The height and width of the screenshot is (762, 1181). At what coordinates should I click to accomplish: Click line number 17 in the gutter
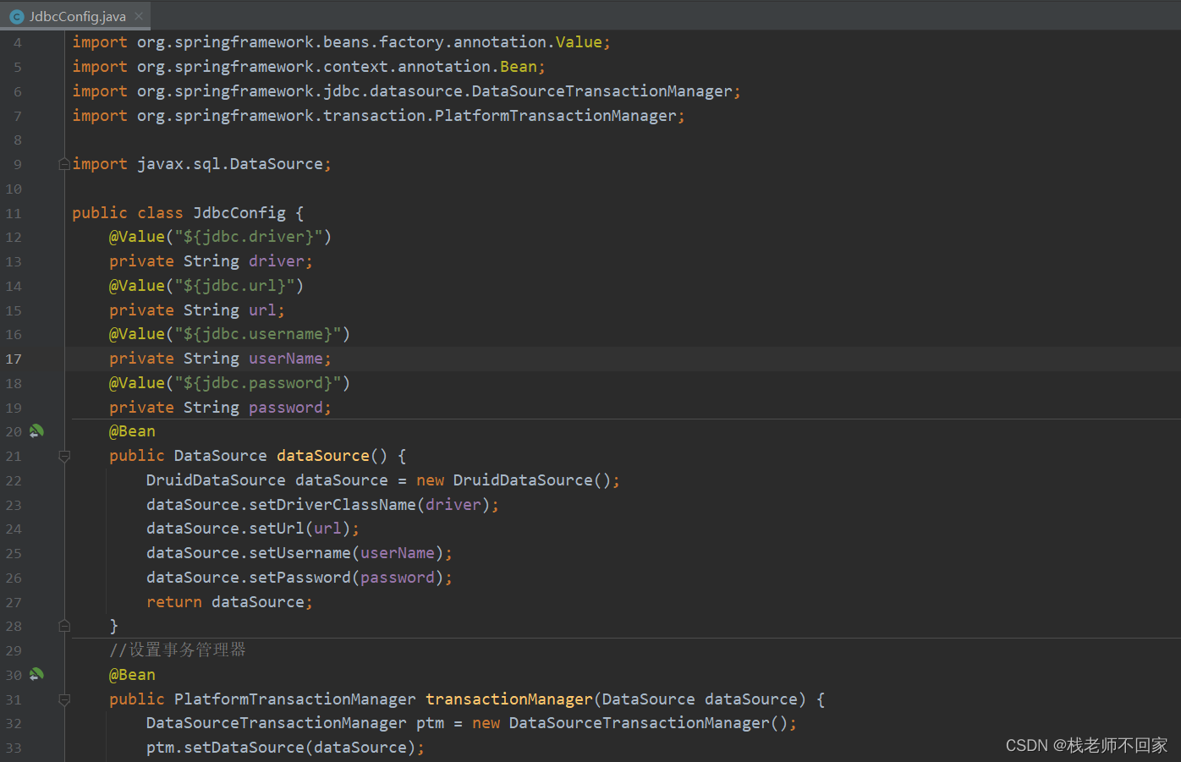pyautogui.click(x=14, y=359)
